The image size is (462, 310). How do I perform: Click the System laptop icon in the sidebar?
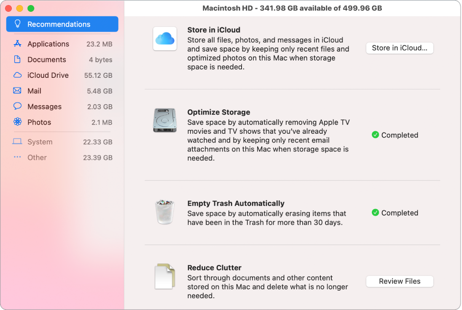coord(17,142)
